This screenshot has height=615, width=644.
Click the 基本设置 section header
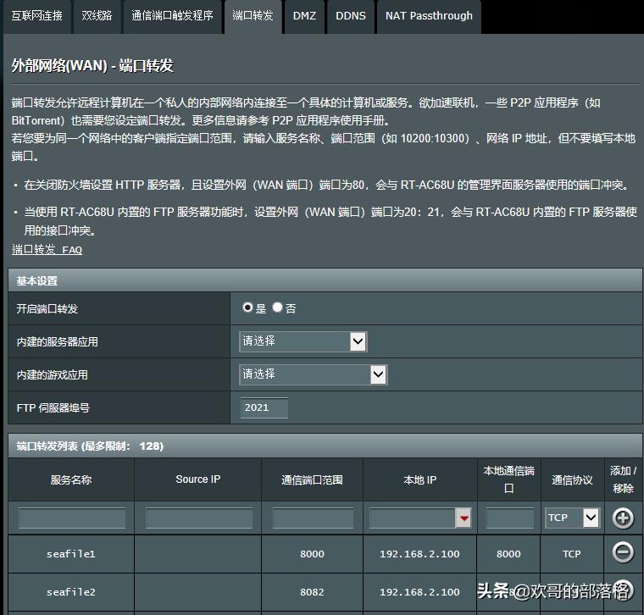pyautogui.click(x=325, y=280)
